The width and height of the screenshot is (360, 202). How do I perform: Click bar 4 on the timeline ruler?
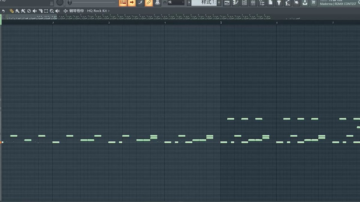[x=165, y=23]
